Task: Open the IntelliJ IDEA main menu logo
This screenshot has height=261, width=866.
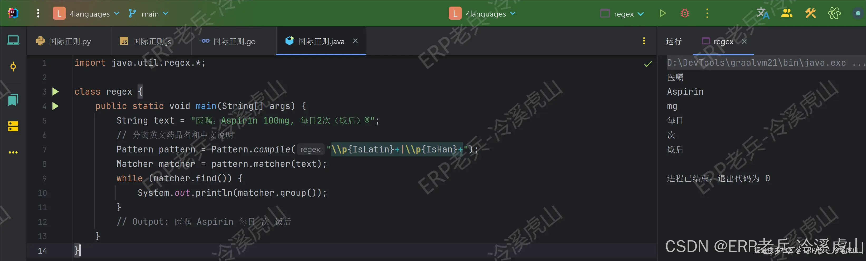Action: [13, 13]
